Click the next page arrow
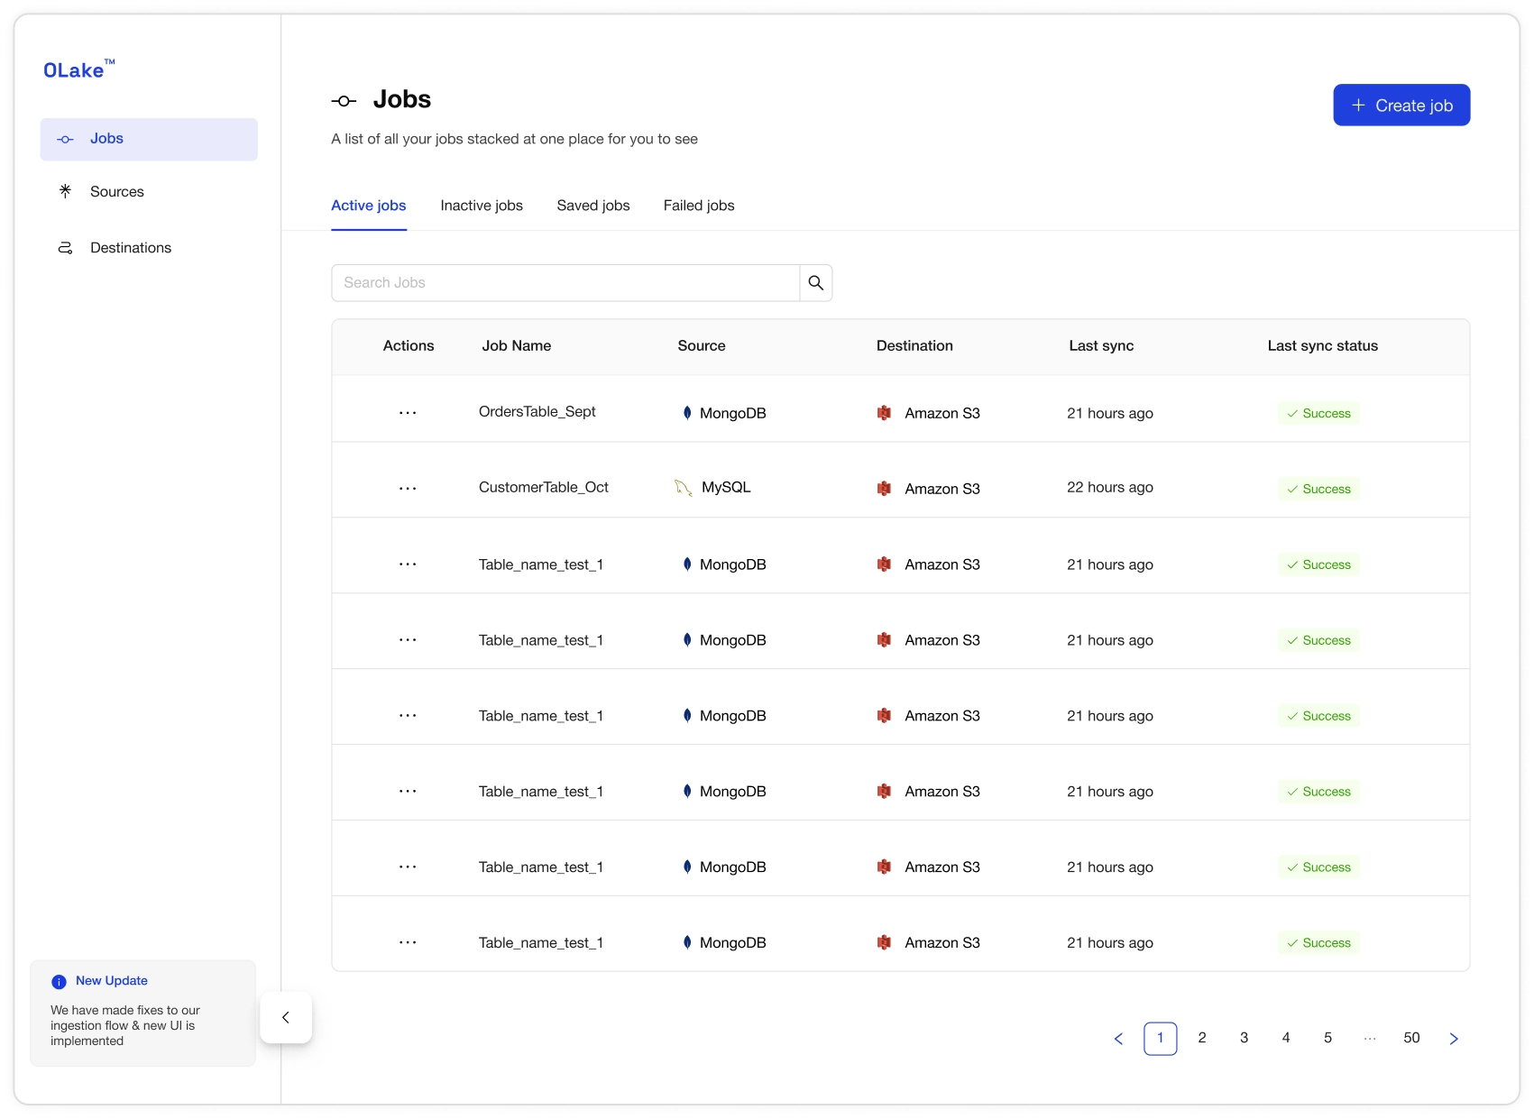The width and height of the screenshot is (1534, 1119). pos(1454,1038)
